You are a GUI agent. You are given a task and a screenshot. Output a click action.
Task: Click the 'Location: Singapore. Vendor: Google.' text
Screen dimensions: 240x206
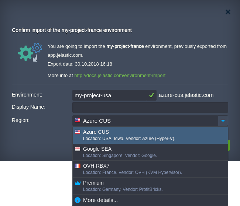(x=120, y=156)
